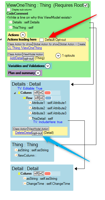
Task: Click the DeleteDetail action link
Action: (x=24, y=133)
